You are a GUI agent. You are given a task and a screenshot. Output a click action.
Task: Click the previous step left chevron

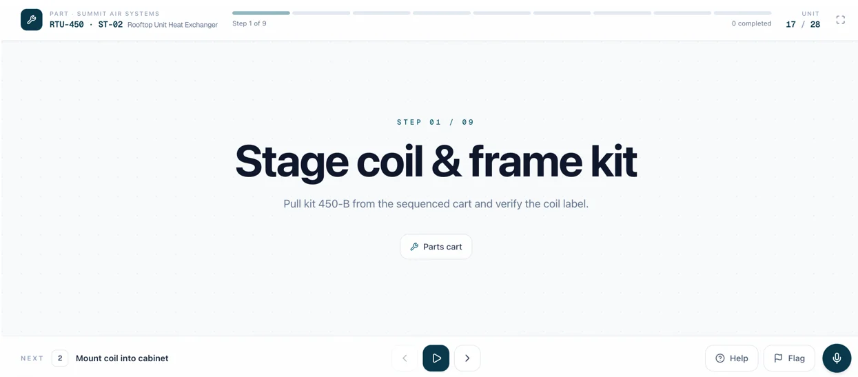pyautogui.click(x=405, y=358)
